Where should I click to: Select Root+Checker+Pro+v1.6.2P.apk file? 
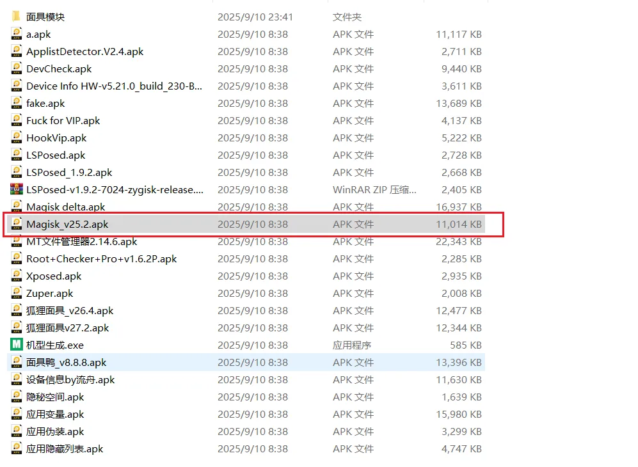coord(101,258)
